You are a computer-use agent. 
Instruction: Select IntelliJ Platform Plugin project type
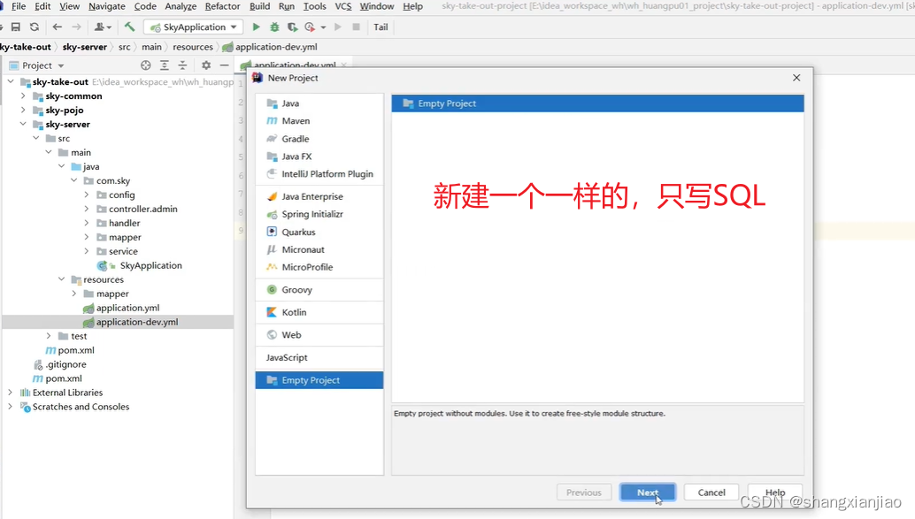[319, 174]
